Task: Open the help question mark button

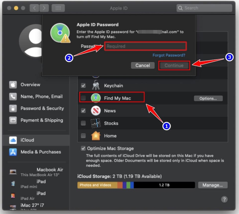Action: [x=224, y=199]
